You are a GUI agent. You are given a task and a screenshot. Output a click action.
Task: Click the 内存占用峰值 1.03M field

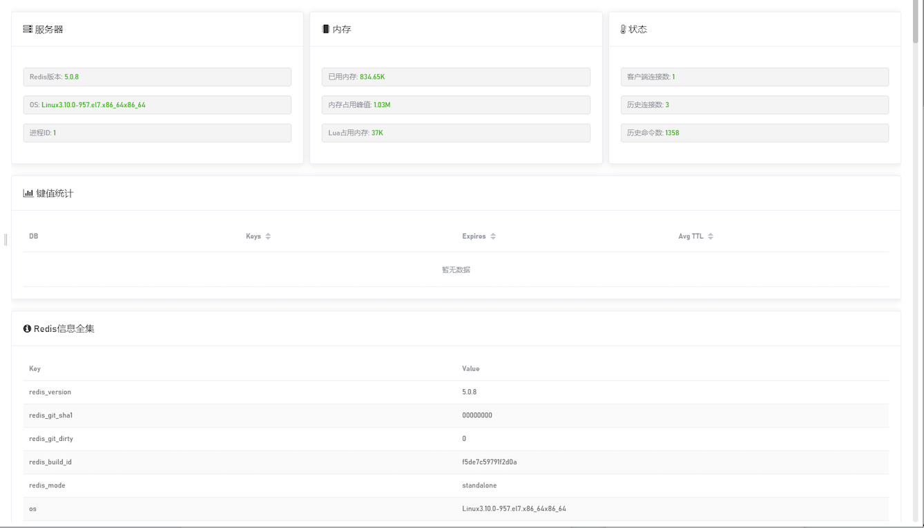point(456,105)
